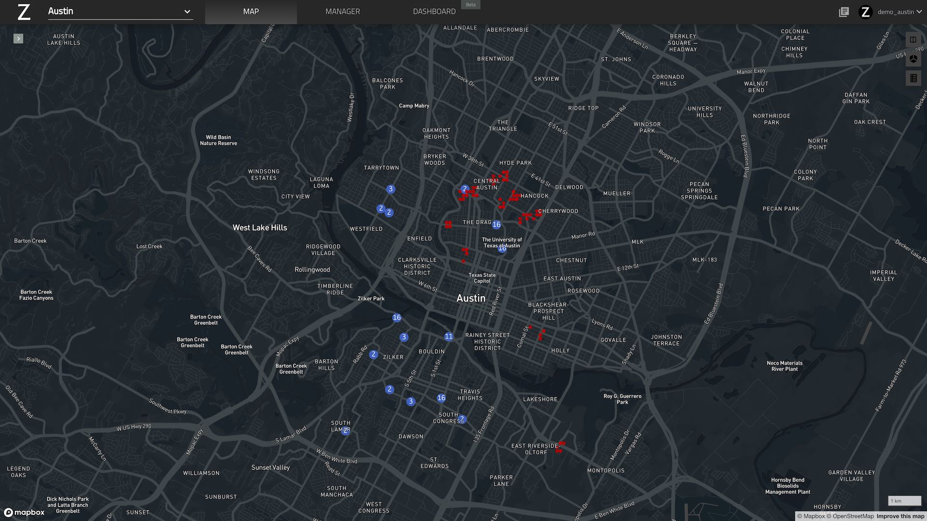Select the split-screen map view icon
The height and width of the screenshot is (521, 927).
point(913,39)
